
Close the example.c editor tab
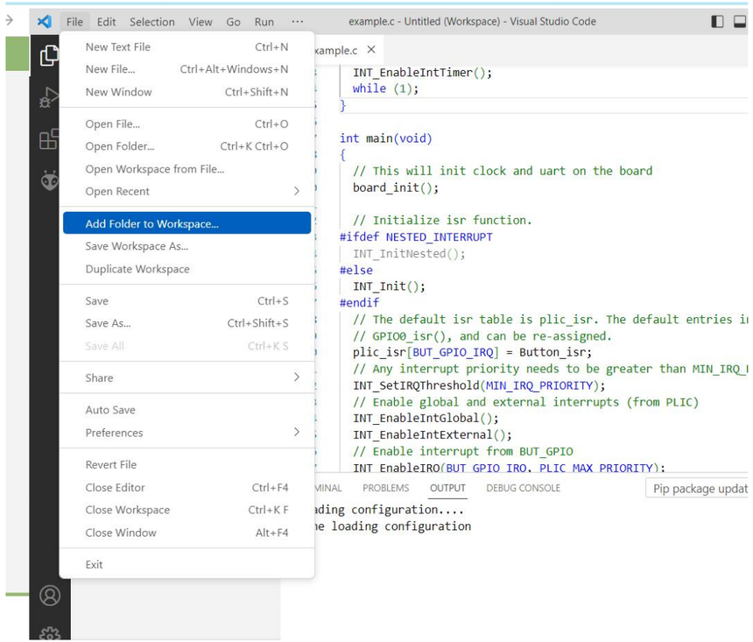(x=371, y=50)
